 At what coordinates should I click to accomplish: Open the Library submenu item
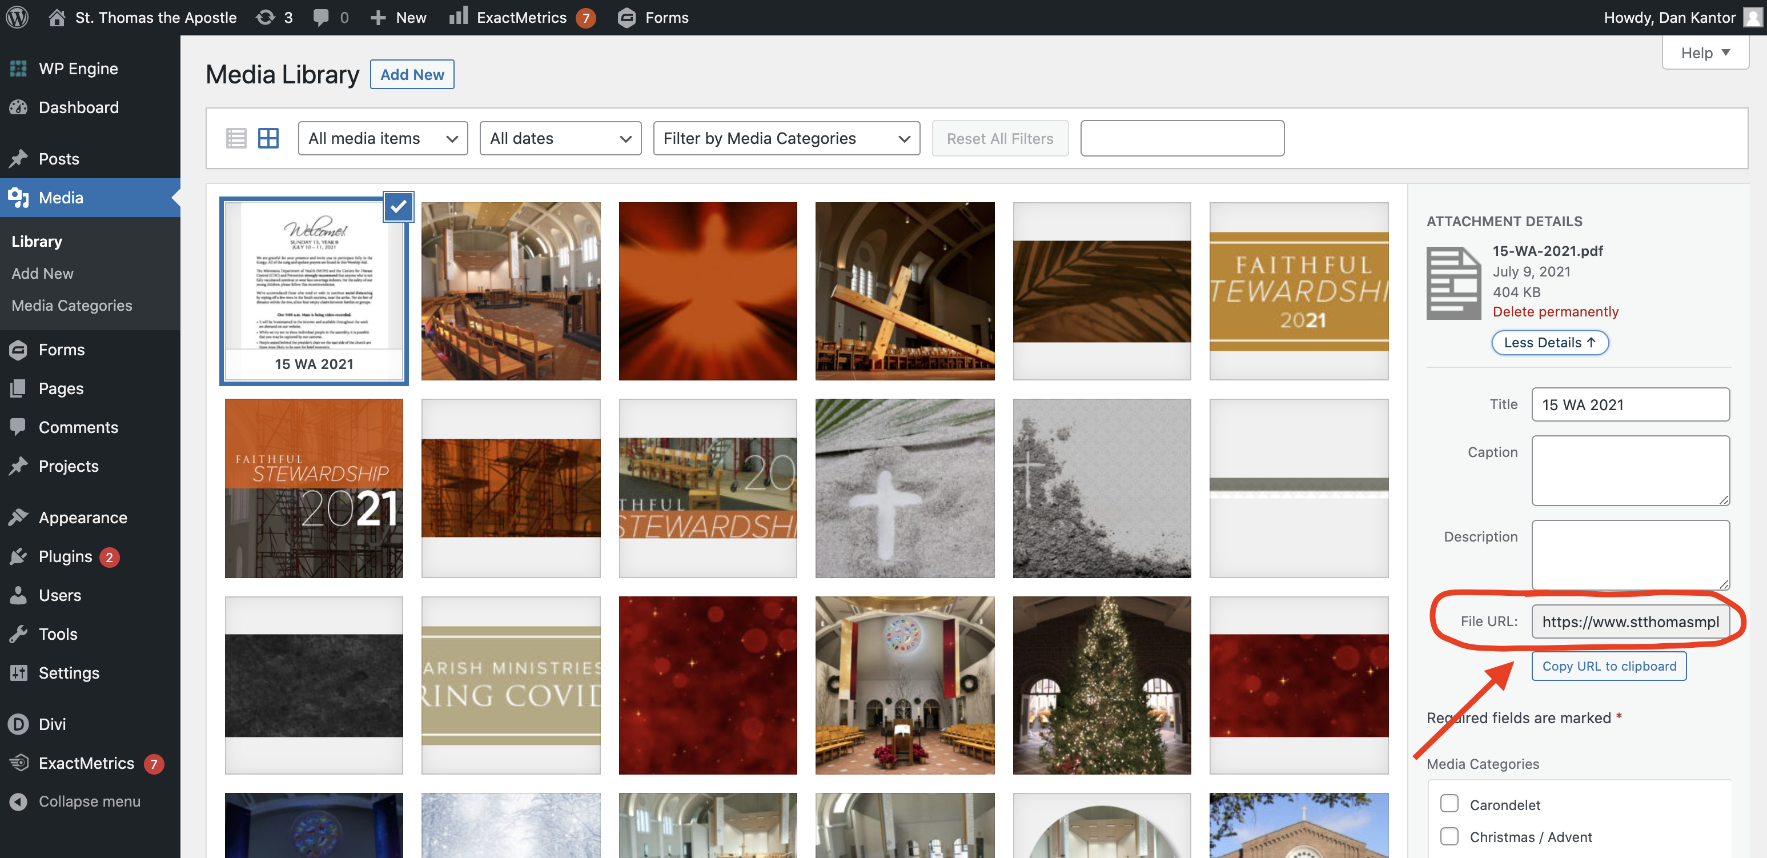[x=37, y=242]
